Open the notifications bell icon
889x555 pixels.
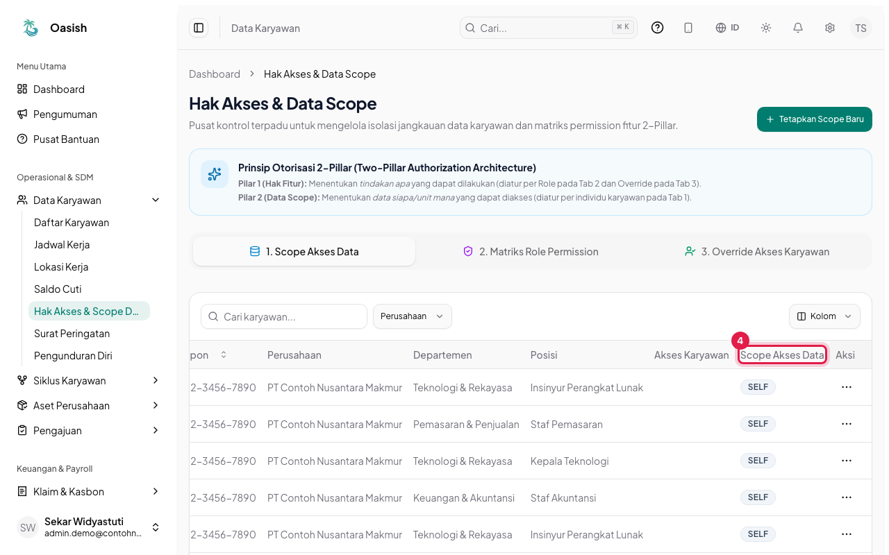(x=798, y=28)
